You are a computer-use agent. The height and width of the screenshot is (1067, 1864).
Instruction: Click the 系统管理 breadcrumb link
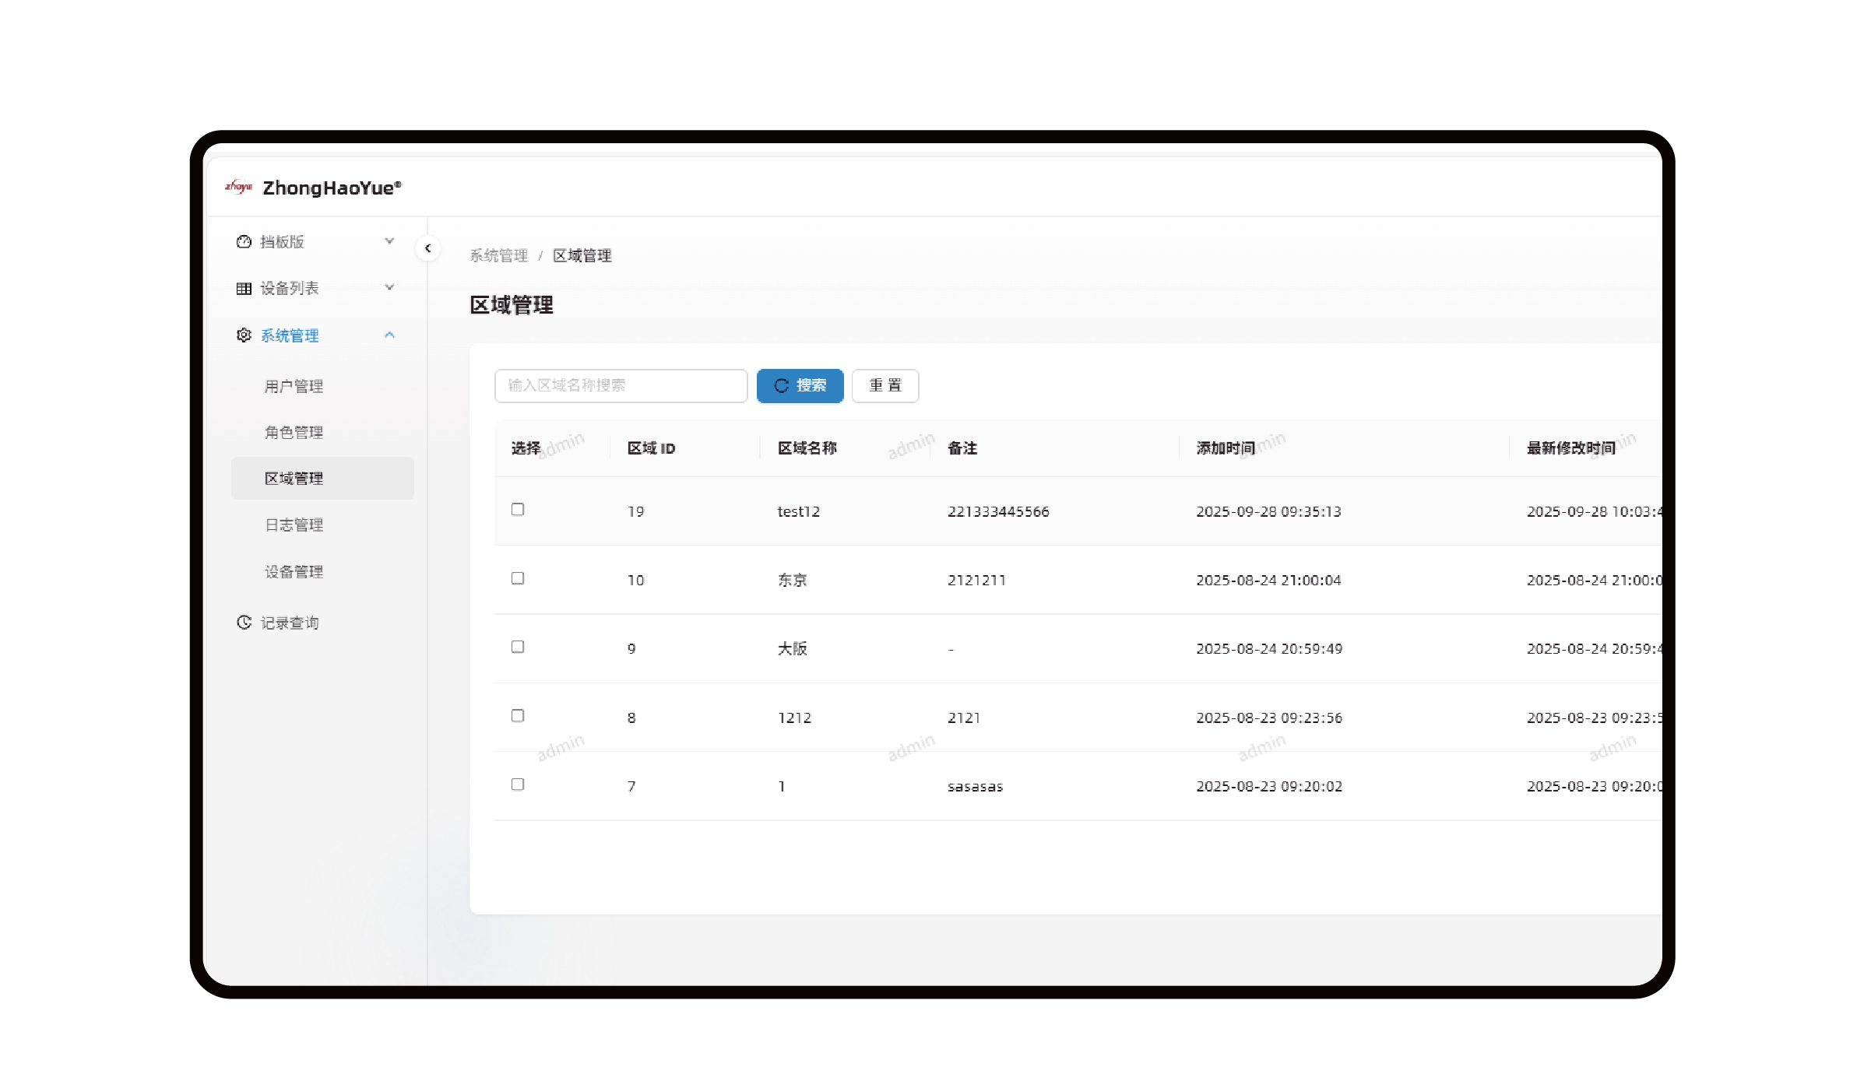pyautogui.click(x=498, y=256)
